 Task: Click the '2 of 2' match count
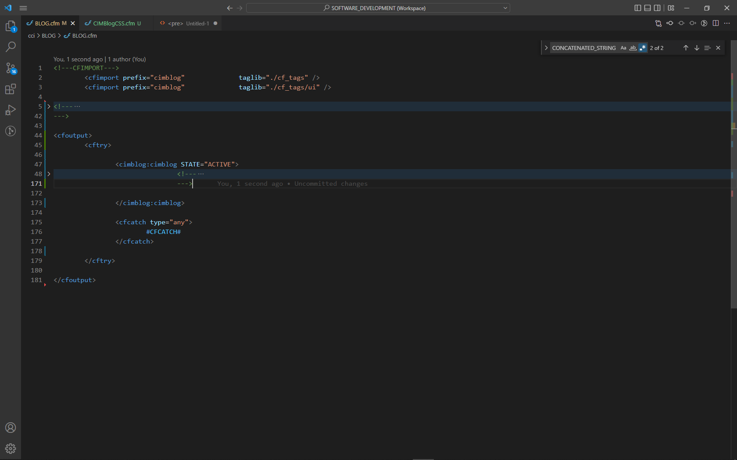point(657,48)
